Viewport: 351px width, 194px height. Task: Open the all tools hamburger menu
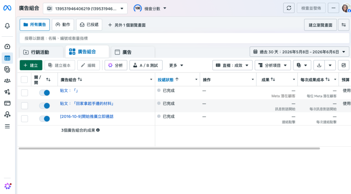(8, 126)
